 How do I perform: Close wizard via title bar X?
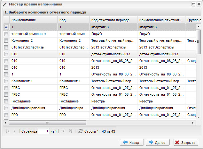199,4
